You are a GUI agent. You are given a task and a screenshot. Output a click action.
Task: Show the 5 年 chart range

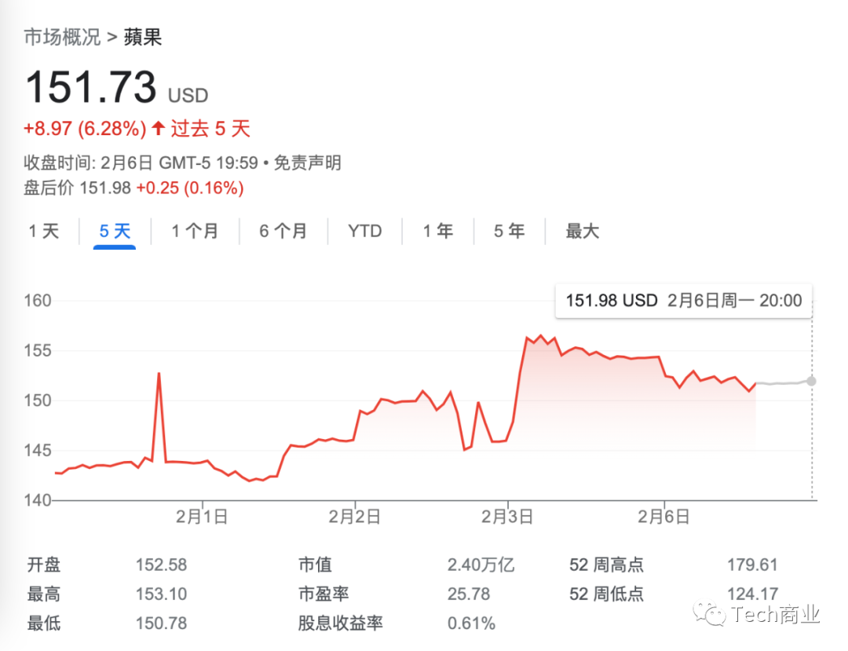509,232
